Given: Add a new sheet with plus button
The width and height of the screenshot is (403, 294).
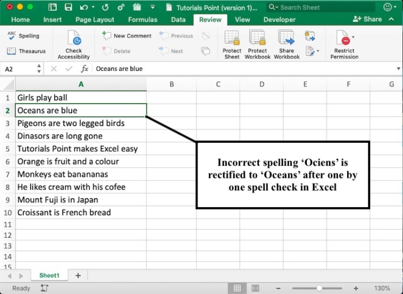Looking at the screenshot, I should click(78, 276).
